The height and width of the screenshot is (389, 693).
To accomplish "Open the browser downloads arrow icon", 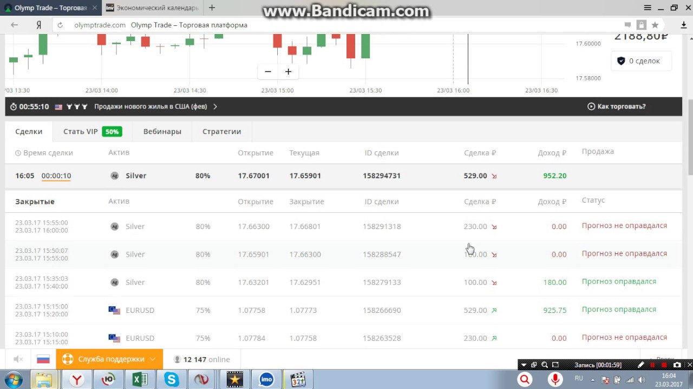I will [x=684, y=25].
